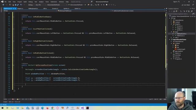Image resolution: width=196 pixels, height=110 pixels.
Task: Click the bookmark flag toolbar icon
Action: point(107,5)
